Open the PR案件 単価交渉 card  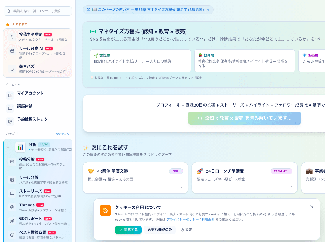pos(135,178)
